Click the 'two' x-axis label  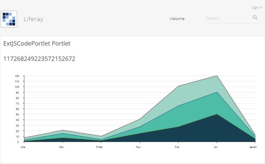(x=61, y=147)
